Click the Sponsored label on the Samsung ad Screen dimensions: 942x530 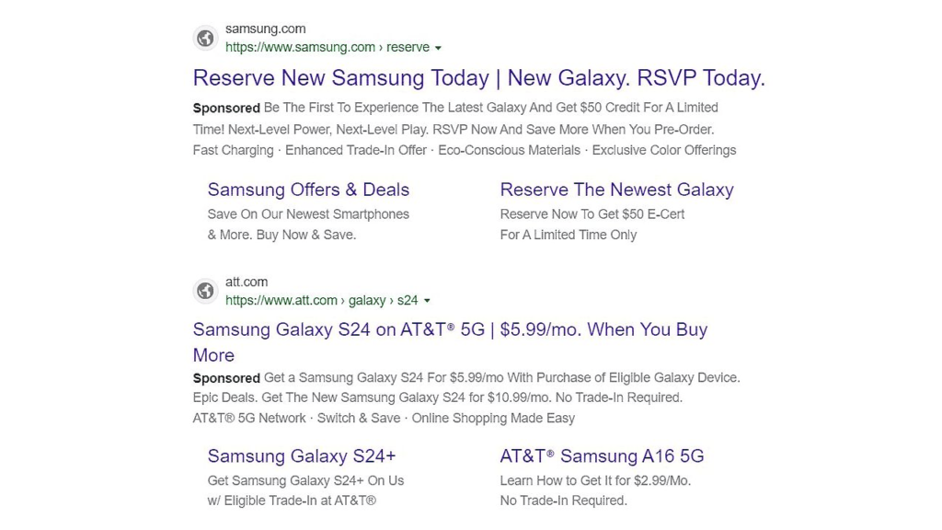tap(225, 108)
